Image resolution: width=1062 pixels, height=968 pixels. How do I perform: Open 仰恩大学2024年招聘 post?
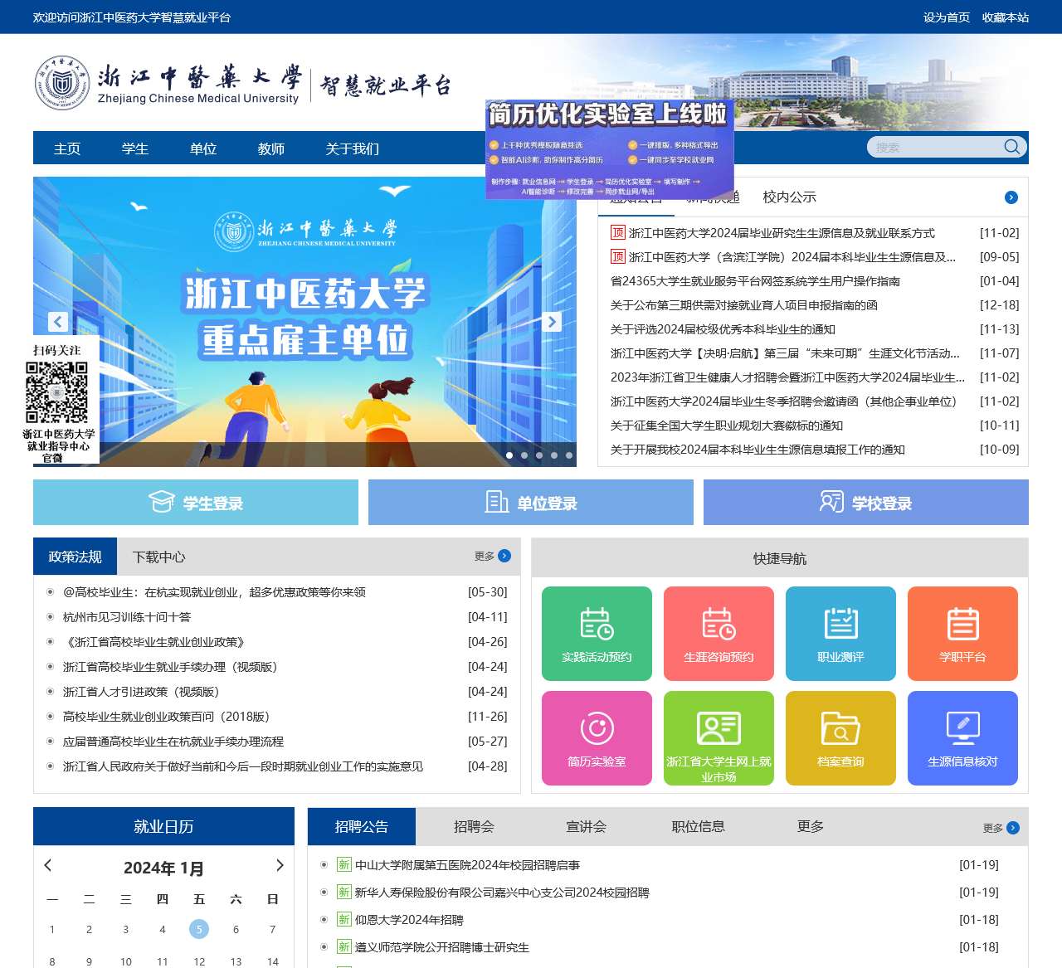tap(409, 920)
